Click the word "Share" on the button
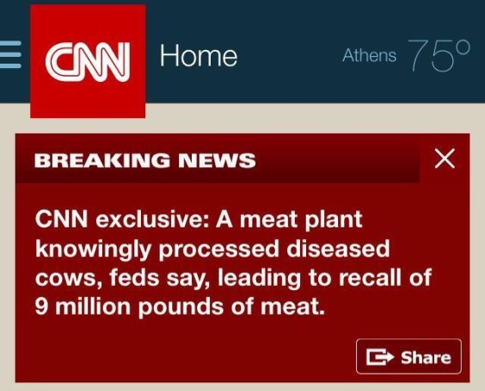This screenshot has width=485, height=391. (x=426, y=357)
